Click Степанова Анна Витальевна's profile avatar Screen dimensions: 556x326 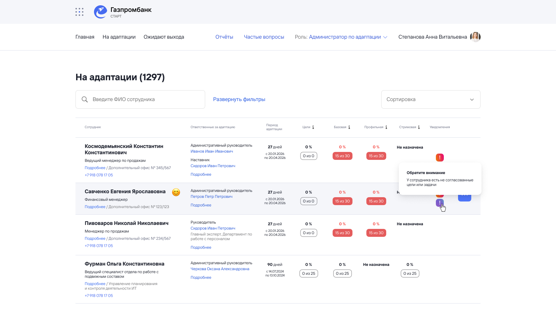point(475,37)
